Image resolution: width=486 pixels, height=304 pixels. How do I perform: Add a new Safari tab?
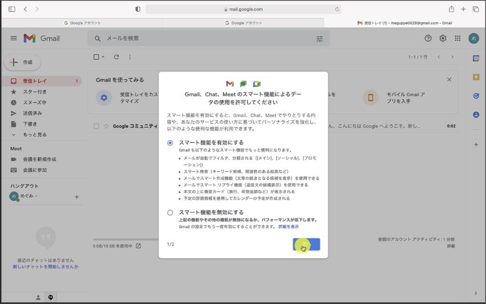[x=463, y=9]
